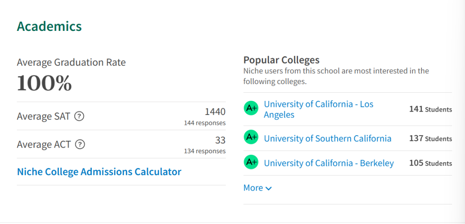Click the 134 responses text
The image size is (465, 224).
pos(205,151)
